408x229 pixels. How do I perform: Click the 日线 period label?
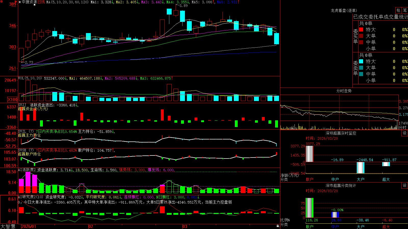tap(41, 2)
